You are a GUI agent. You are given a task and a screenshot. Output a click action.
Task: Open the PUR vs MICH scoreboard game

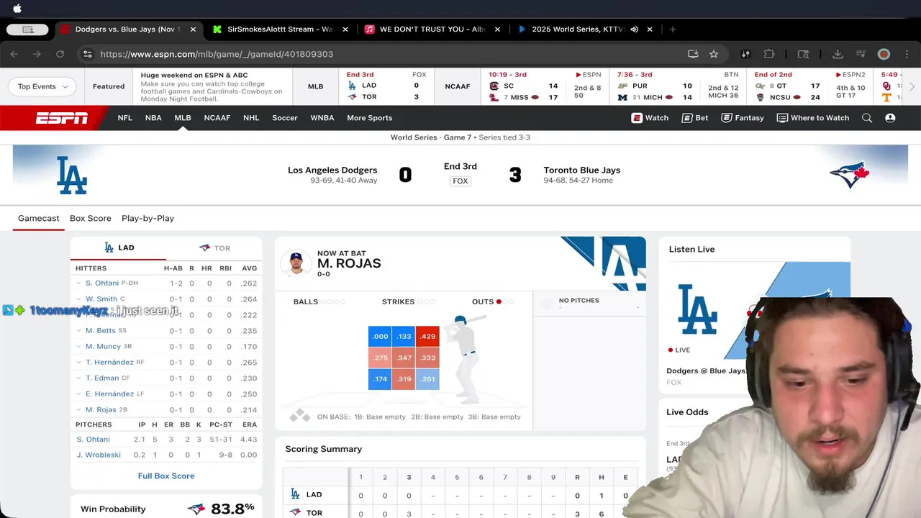[679, 86]
